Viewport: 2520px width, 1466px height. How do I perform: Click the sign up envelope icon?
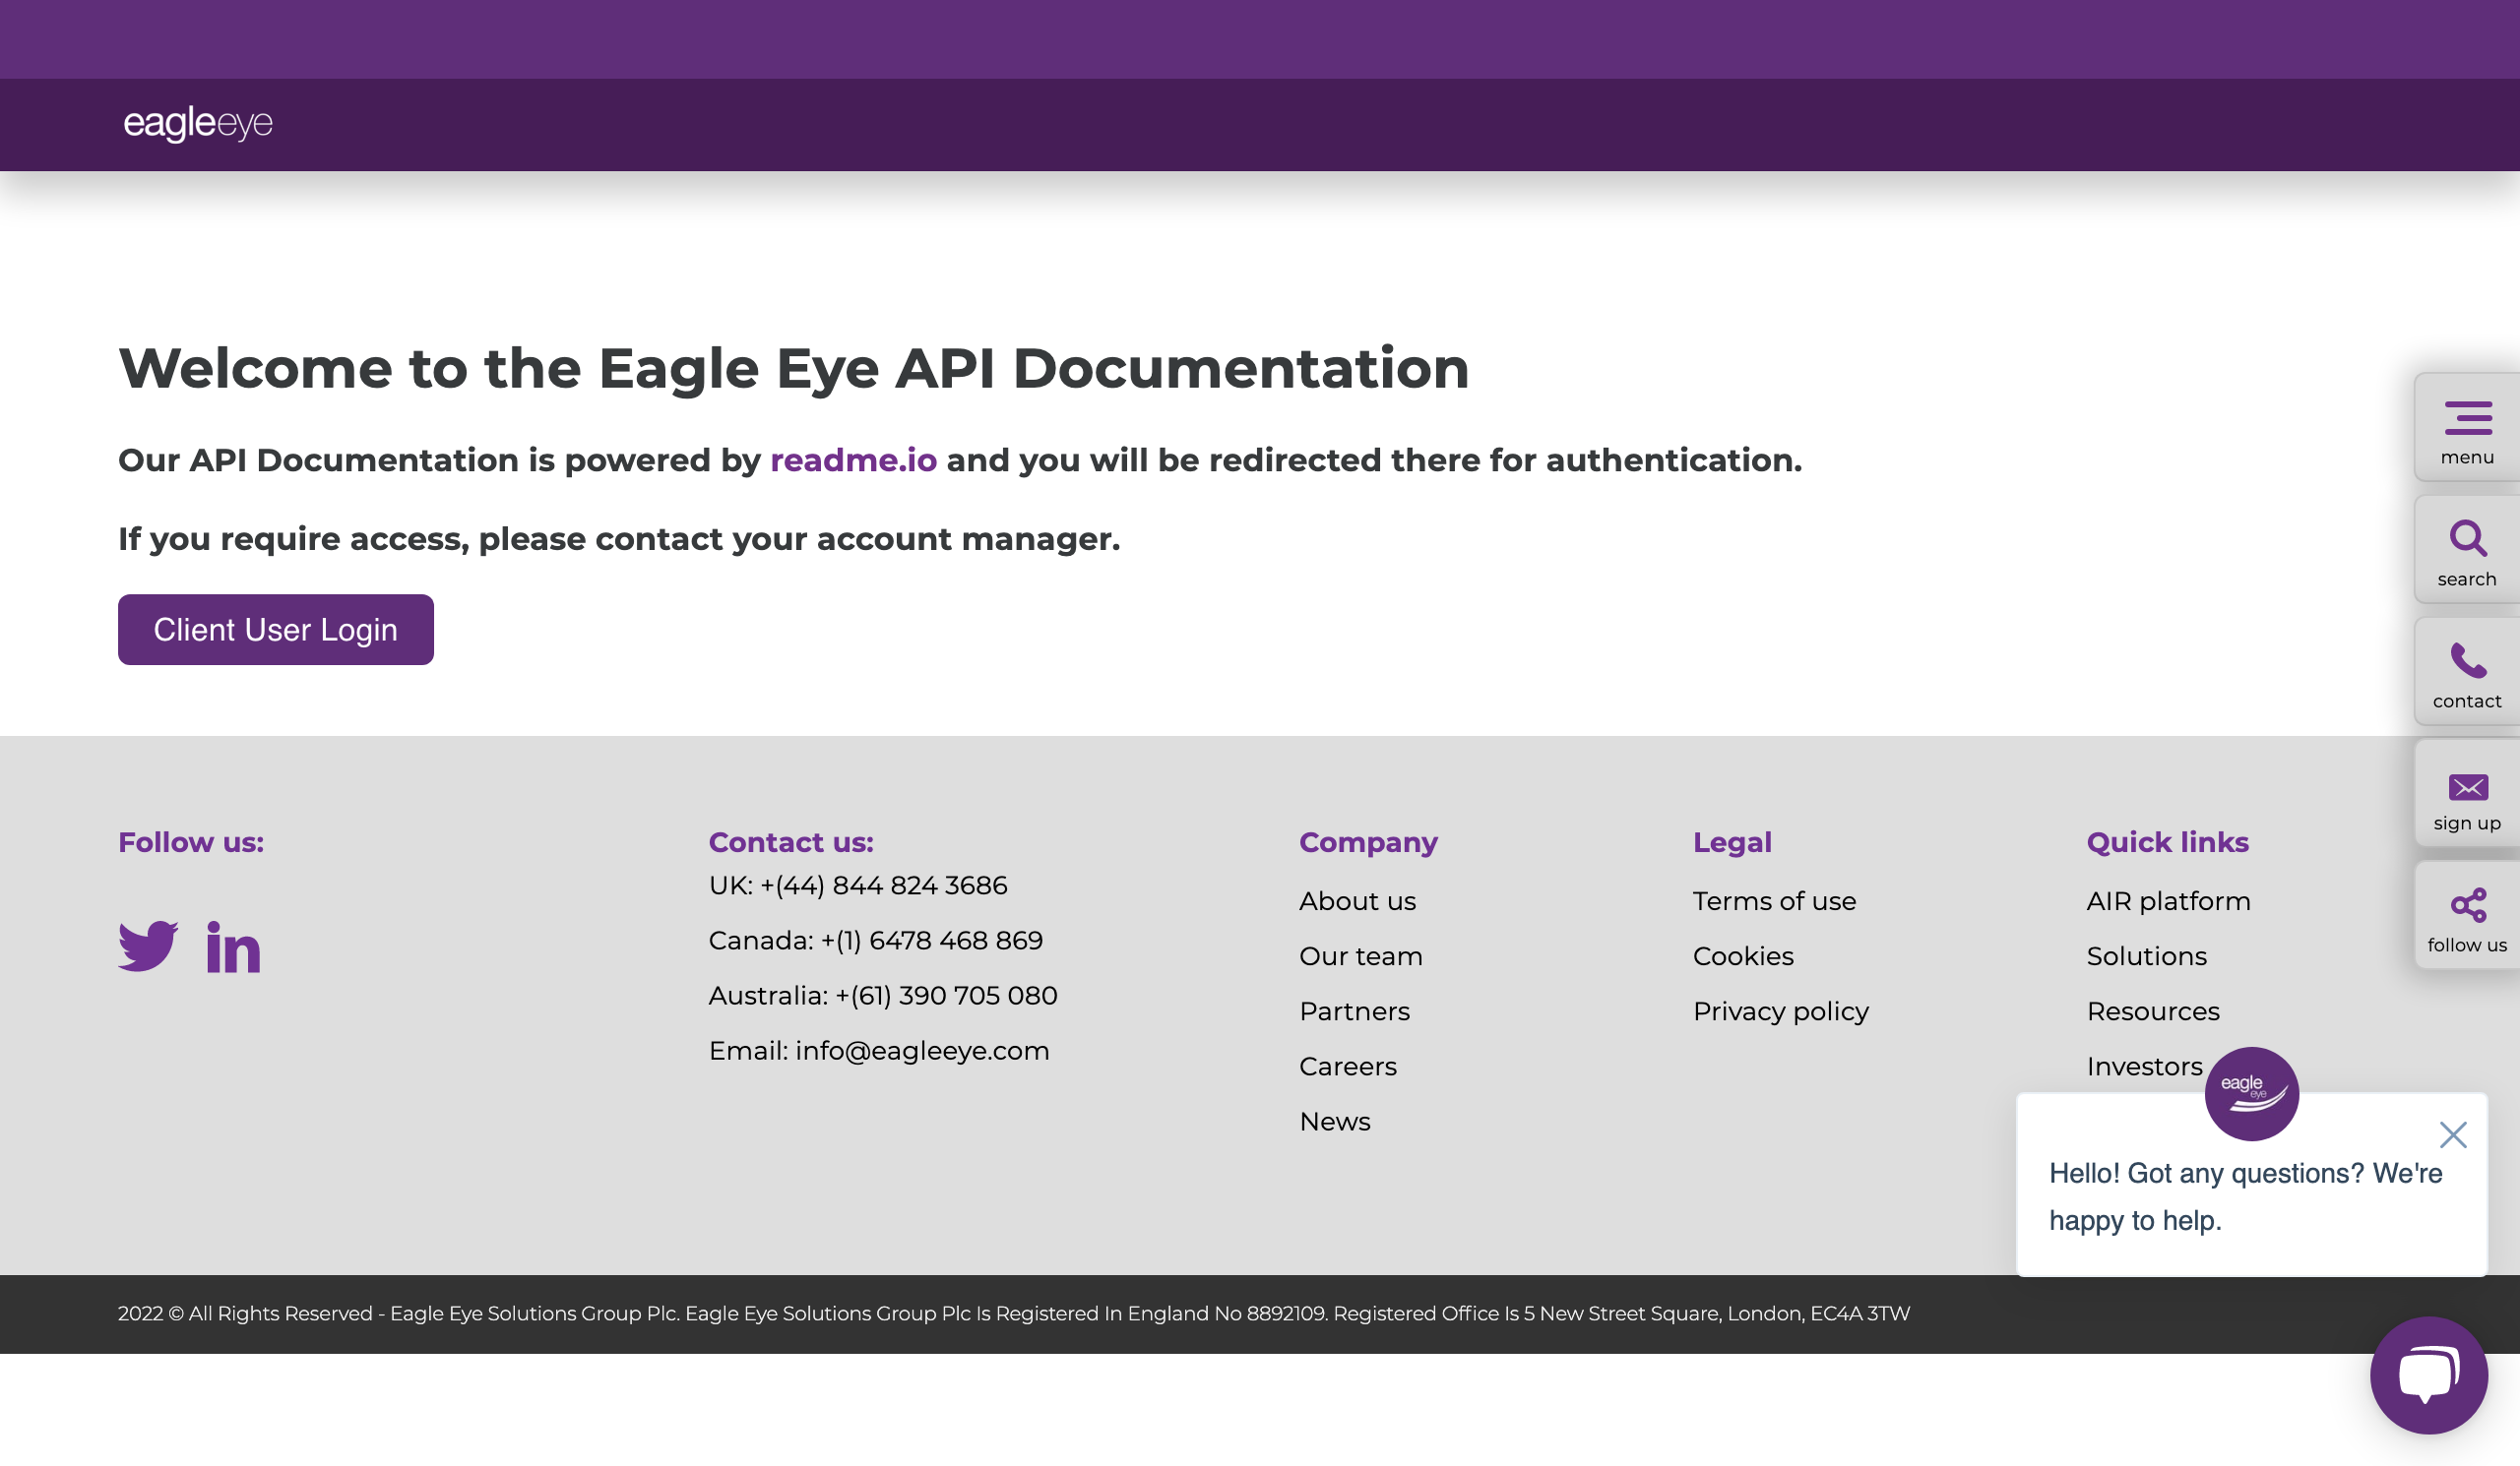pos(2468,787)
